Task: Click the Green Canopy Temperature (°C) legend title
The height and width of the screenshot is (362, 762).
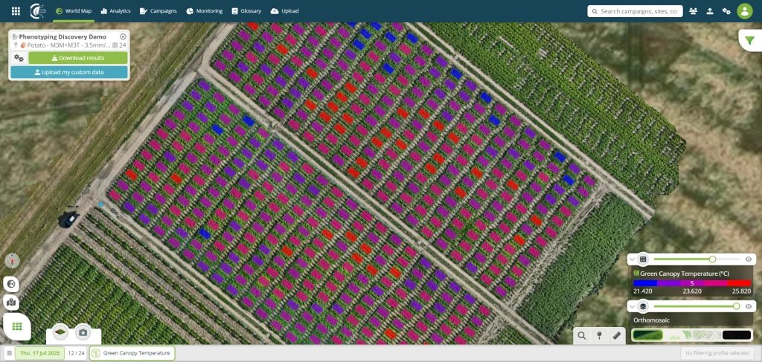Action: point(685,274)
